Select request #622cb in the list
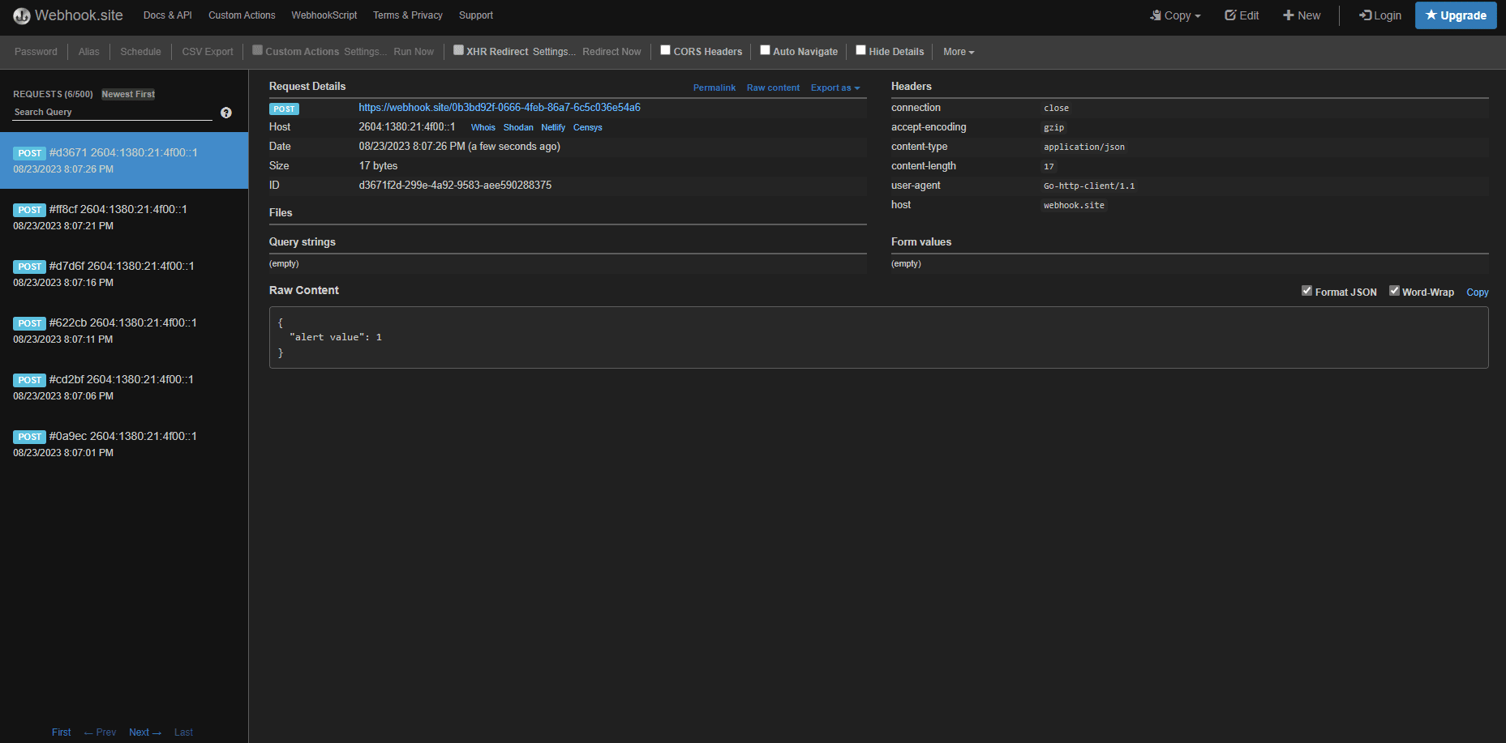The width and height of the screenshot is (1506, 743). coord(124,331)
